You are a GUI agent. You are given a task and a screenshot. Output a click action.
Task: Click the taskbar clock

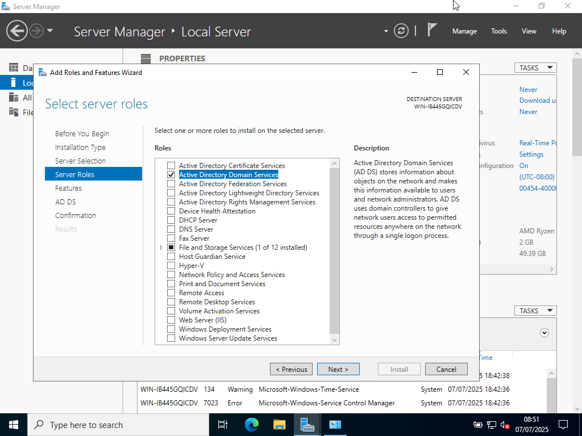(531, 425)
